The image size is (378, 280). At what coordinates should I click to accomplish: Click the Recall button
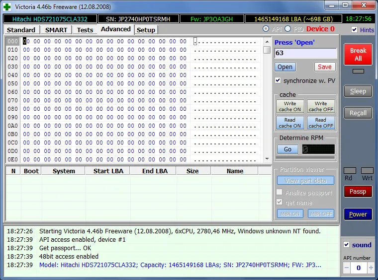358,113
